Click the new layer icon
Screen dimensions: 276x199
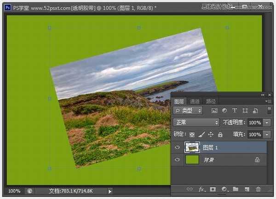(247, 189)
